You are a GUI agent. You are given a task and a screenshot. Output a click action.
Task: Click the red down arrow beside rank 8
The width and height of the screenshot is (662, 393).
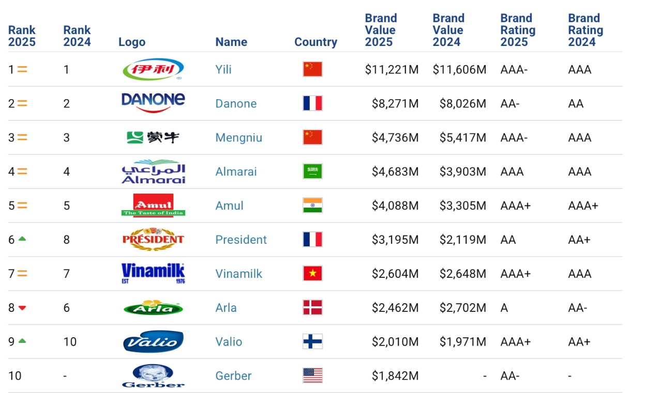pyautogui.click(x=22, y=308)
